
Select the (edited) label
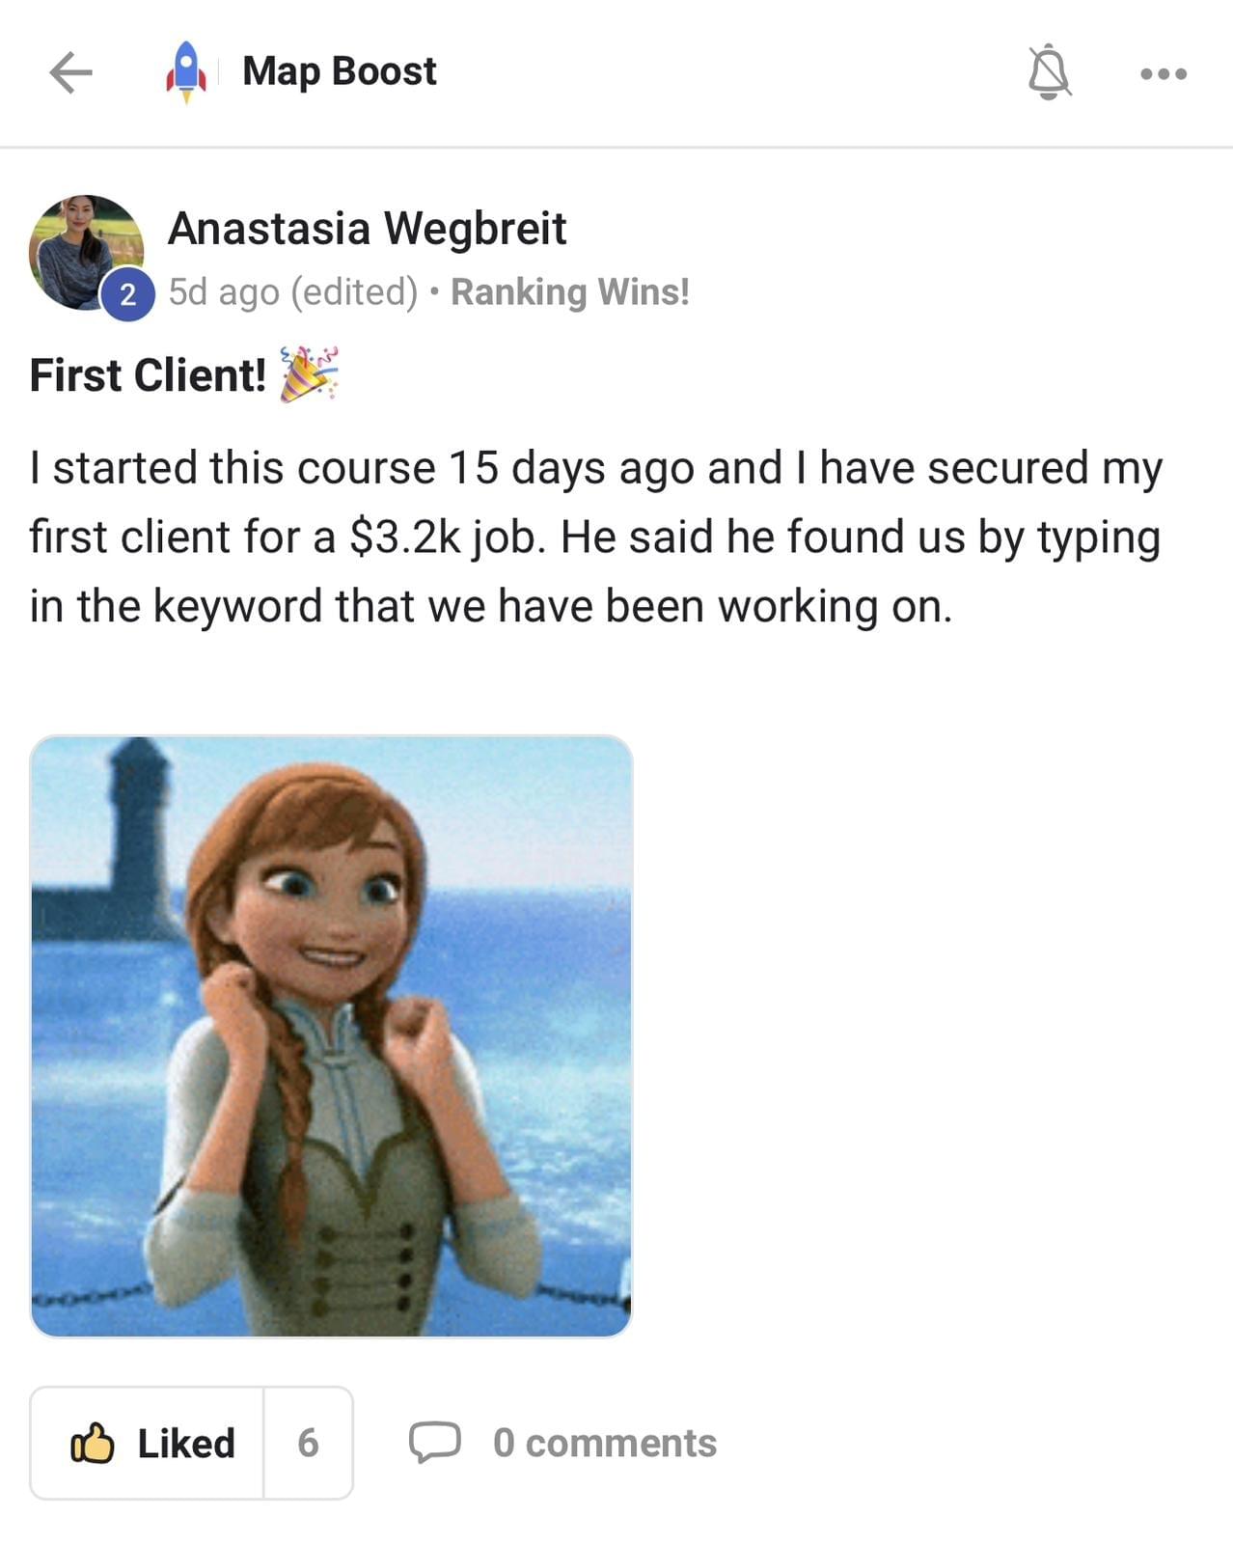354,292
